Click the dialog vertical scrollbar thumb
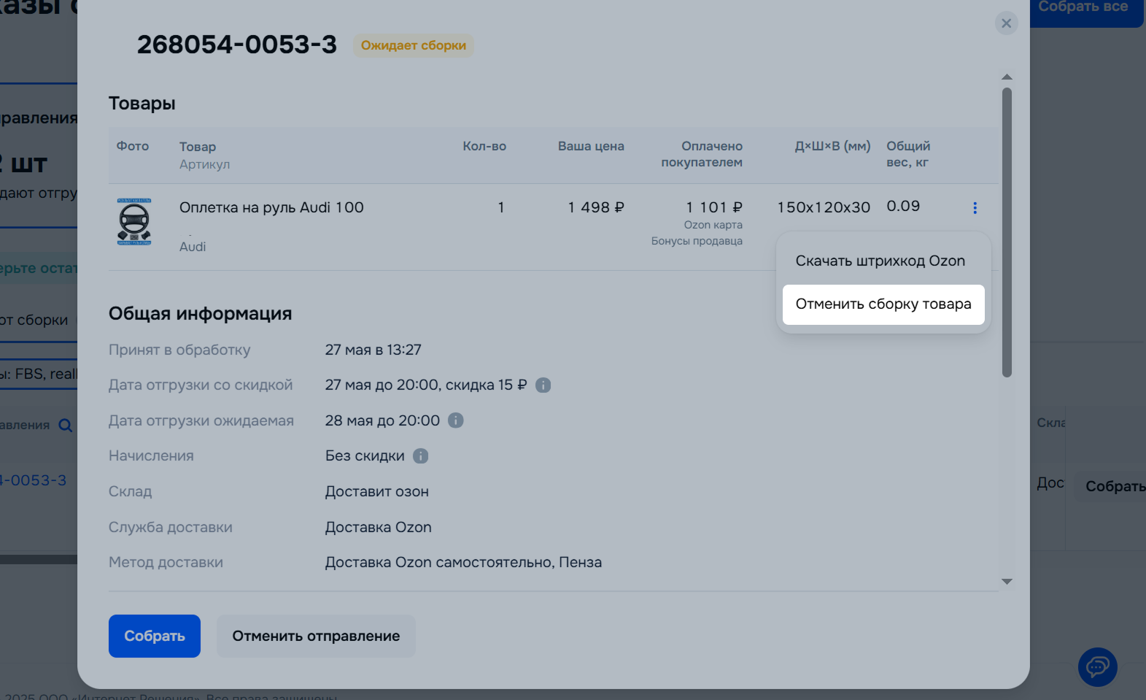The image size is (1146, 700). pyautogui.click(x=1007, y=233)
